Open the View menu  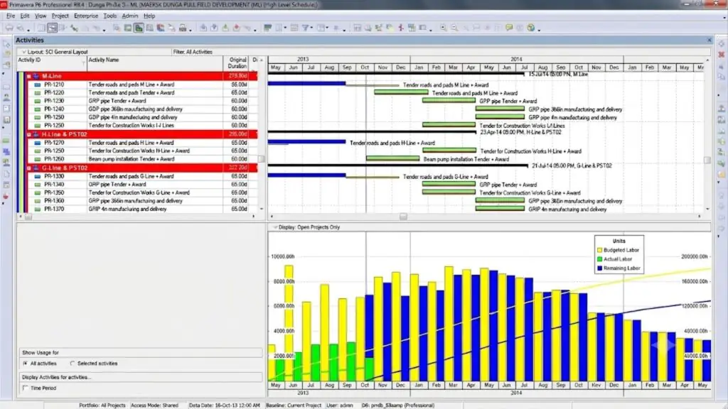[x=41, y=16]
